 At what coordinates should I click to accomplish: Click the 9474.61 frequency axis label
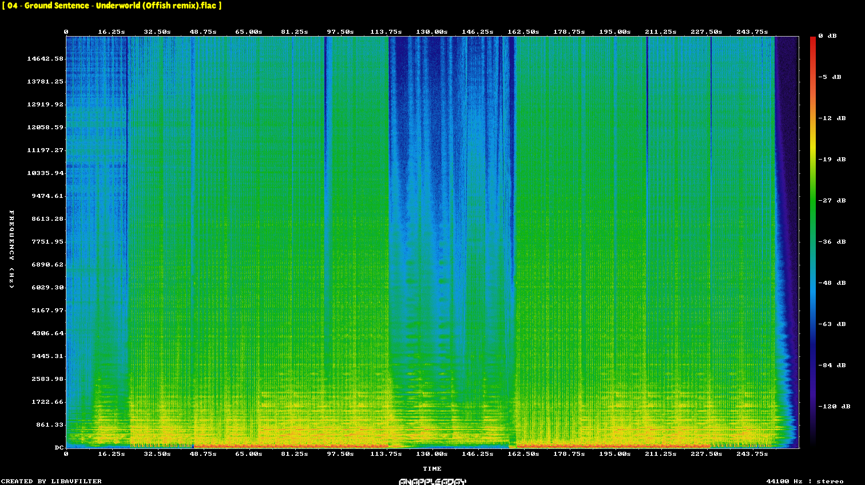(47, 196)
